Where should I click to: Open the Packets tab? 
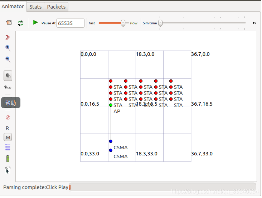pyautogui.click(x=56, y=7)
